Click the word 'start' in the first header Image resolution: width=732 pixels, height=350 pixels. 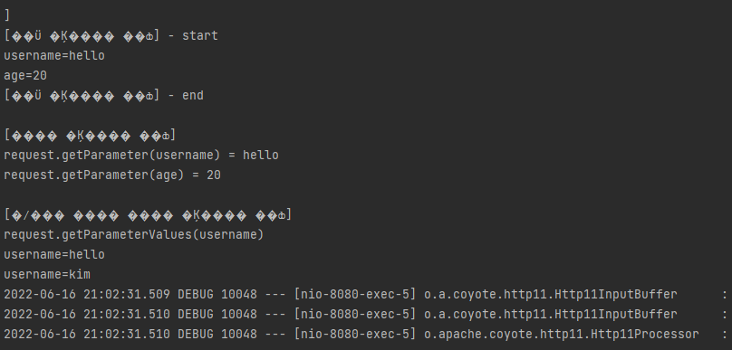coord(200,36)
